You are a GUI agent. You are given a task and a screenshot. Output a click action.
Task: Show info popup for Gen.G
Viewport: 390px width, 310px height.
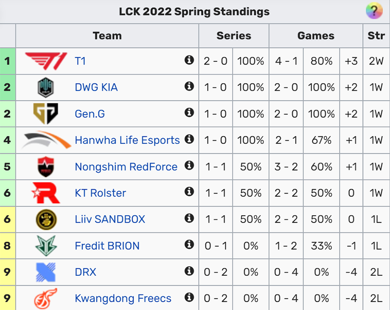coord(189,113)
